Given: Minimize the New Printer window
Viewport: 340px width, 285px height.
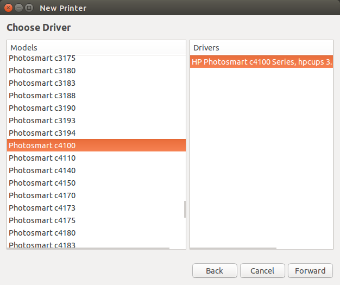Looking at the screenshot, I should [x=18, y=8].
